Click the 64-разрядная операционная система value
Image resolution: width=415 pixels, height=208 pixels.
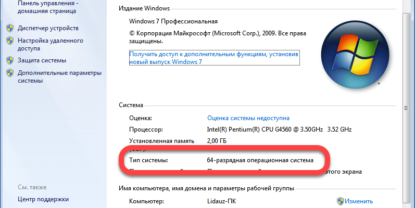pos(260,160)
